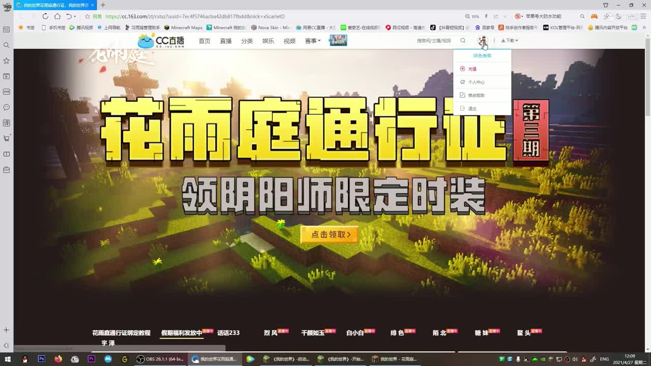Open streamer 白小白 link
The height and width of the screenshot is (366, 651).
click(x=355, y=333)
